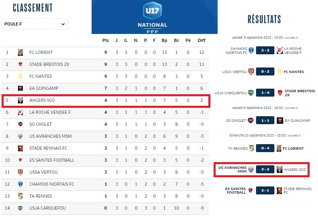Image resolution: width=318 pixels, height=216 pixels.
Task: Open La Roche Vendee F. team link
Action: click(50, 112)
